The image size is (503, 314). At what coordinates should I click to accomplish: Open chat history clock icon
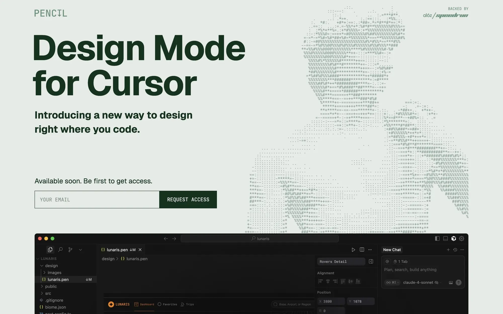[x=455, y=250]
